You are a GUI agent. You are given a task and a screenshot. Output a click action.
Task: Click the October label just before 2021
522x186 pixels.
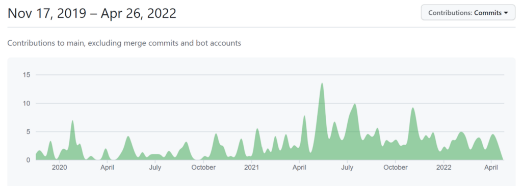203,168
